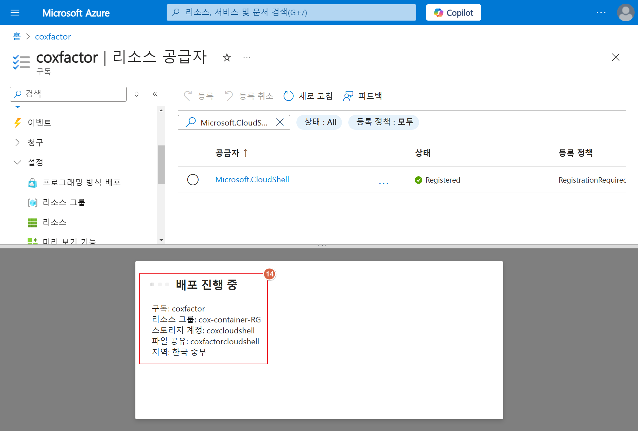Click the Microsoft Azure home logo text

click(x=76, y=13)
